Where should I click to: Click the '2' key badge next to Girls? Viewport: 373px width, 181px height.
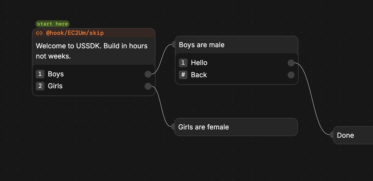(40, 86)
